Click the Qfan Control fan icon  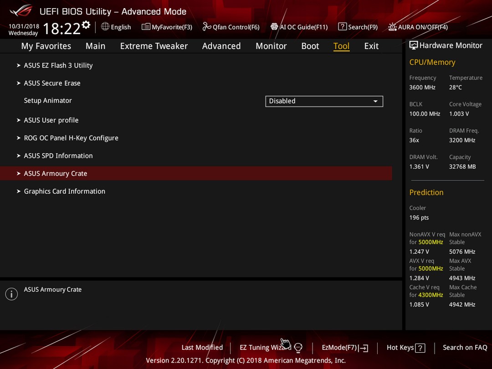pos(206,27)
